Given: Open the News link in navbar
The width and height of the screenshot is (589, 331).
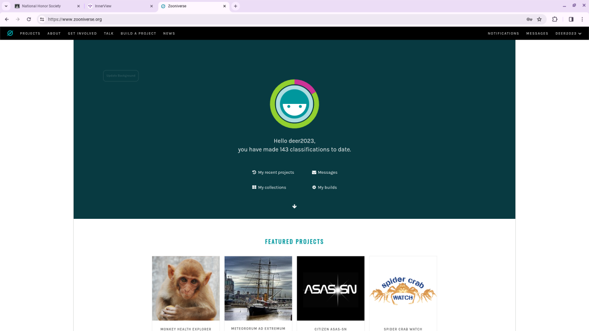Looking at the screenshot, I should coord(169,34).
